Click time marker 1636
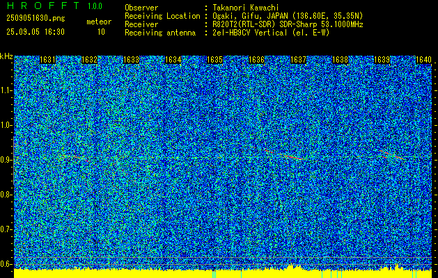The width and height of the screenshot is (438, 278). click(257, 60)
